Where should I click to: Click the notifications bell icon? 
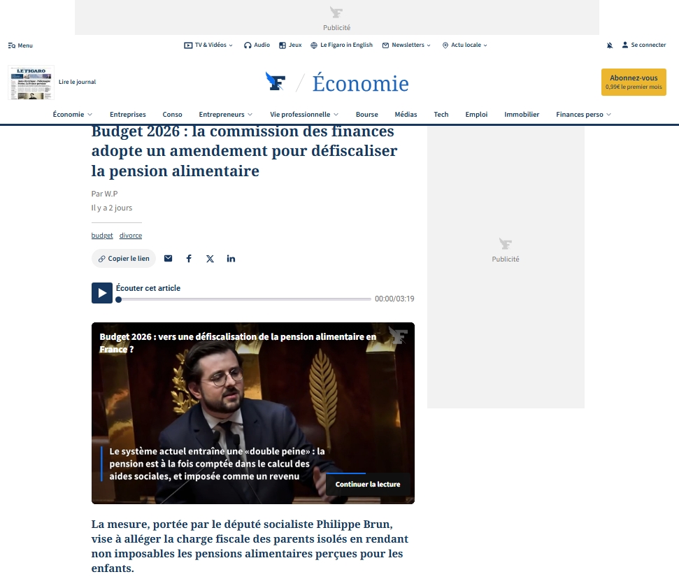tap(610, 45)
